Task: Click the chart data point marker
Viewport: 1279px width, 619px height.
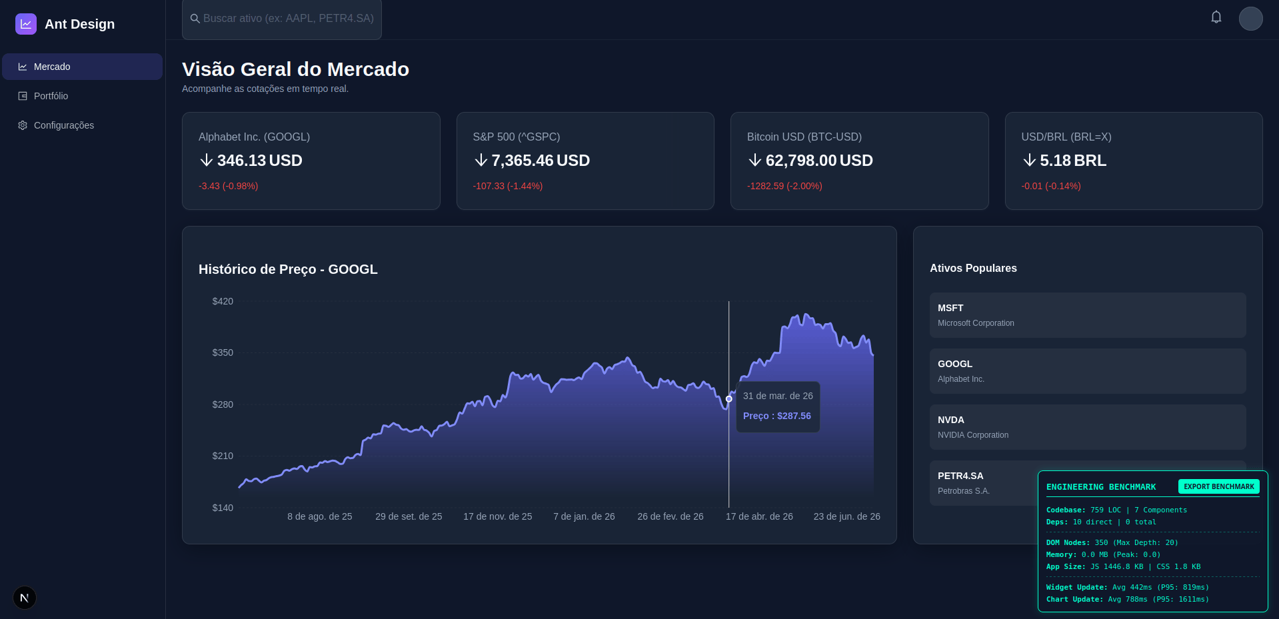Action: (x=729, y=399)
